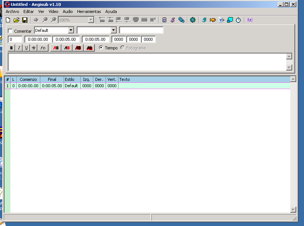
Task: Save subtitles with the floppy disk icon
Action: click(x=25, y=20)
